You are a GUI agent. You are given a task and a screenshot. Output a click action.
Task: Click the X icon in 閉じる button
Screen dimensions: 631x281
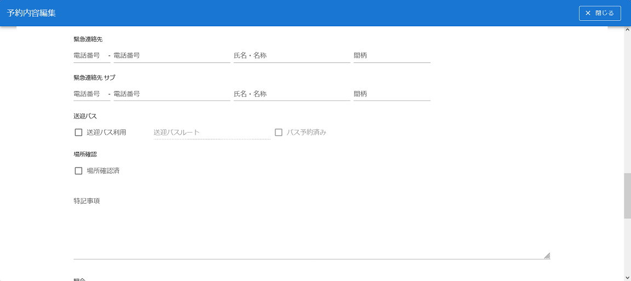click(588, 13)
